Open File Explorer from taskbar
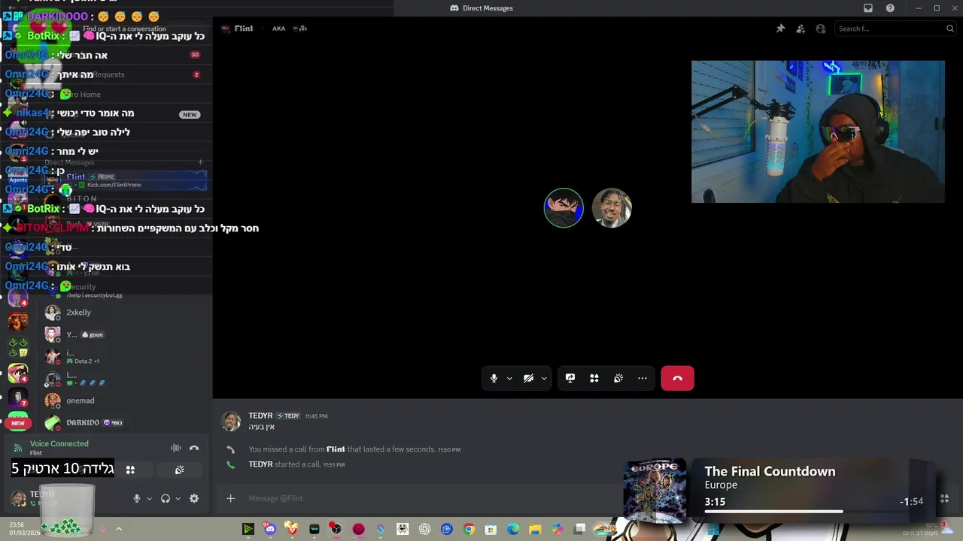The height and width of the screenshot is (541, 963). [535, 529]
